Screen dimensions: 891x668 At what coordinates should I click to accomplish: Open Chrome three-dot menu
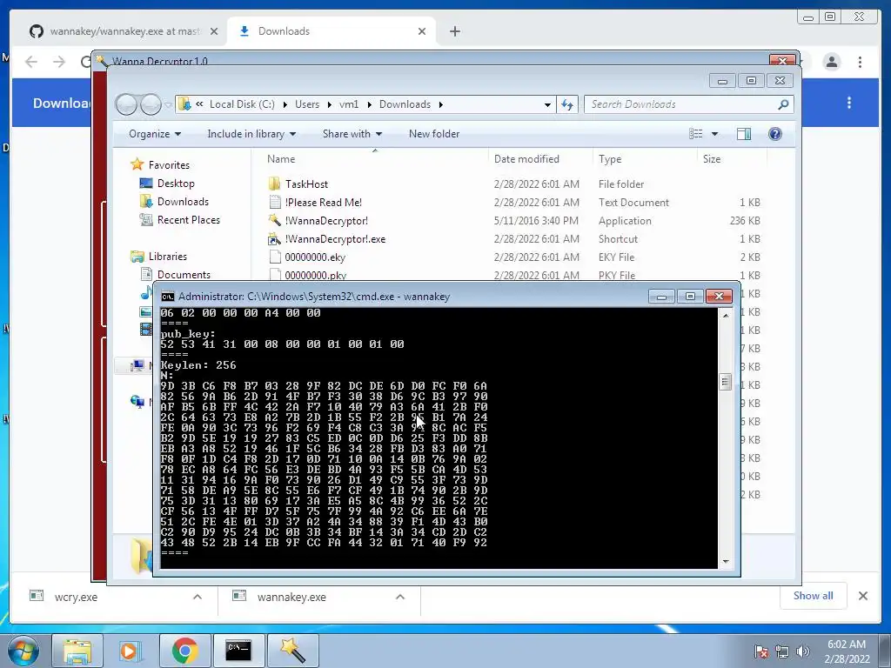[x=860, y=62]
